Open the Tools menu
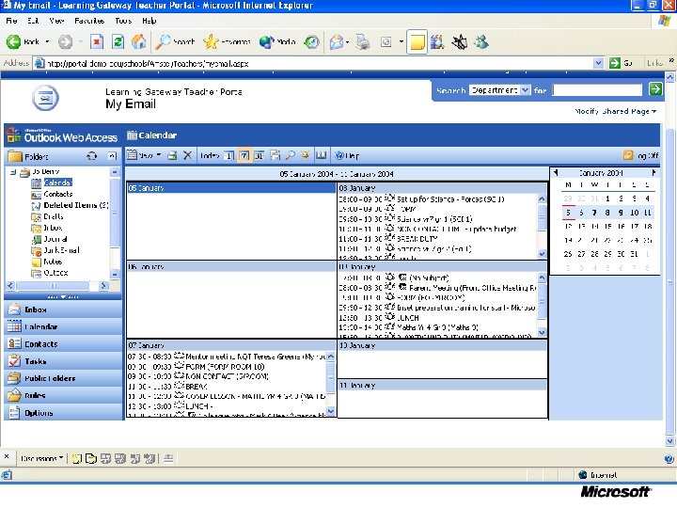The width and height of the screenshot is (677, 508). click(x=123, y=21)
